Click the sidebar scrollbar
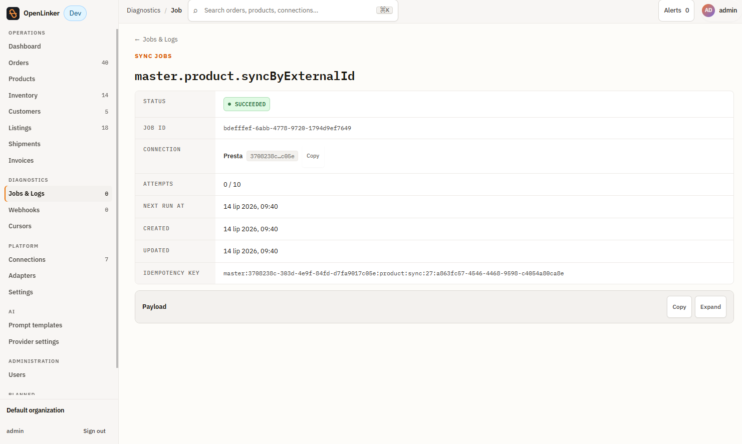Viewport: 742px width, 444px height. (117, 198)
